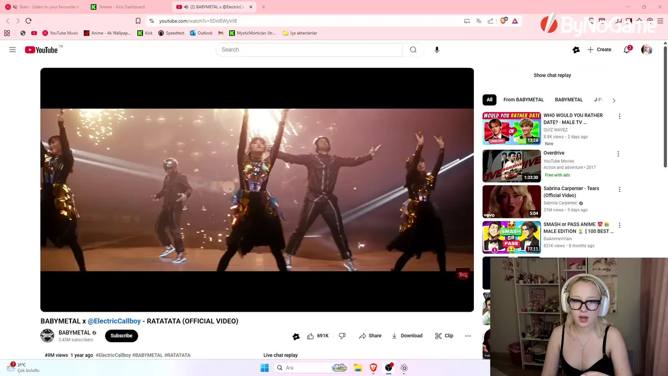Open the SMASH or PASS ANIME thumbnail
This screenshot has width=668, height=376.
[511, 237]
